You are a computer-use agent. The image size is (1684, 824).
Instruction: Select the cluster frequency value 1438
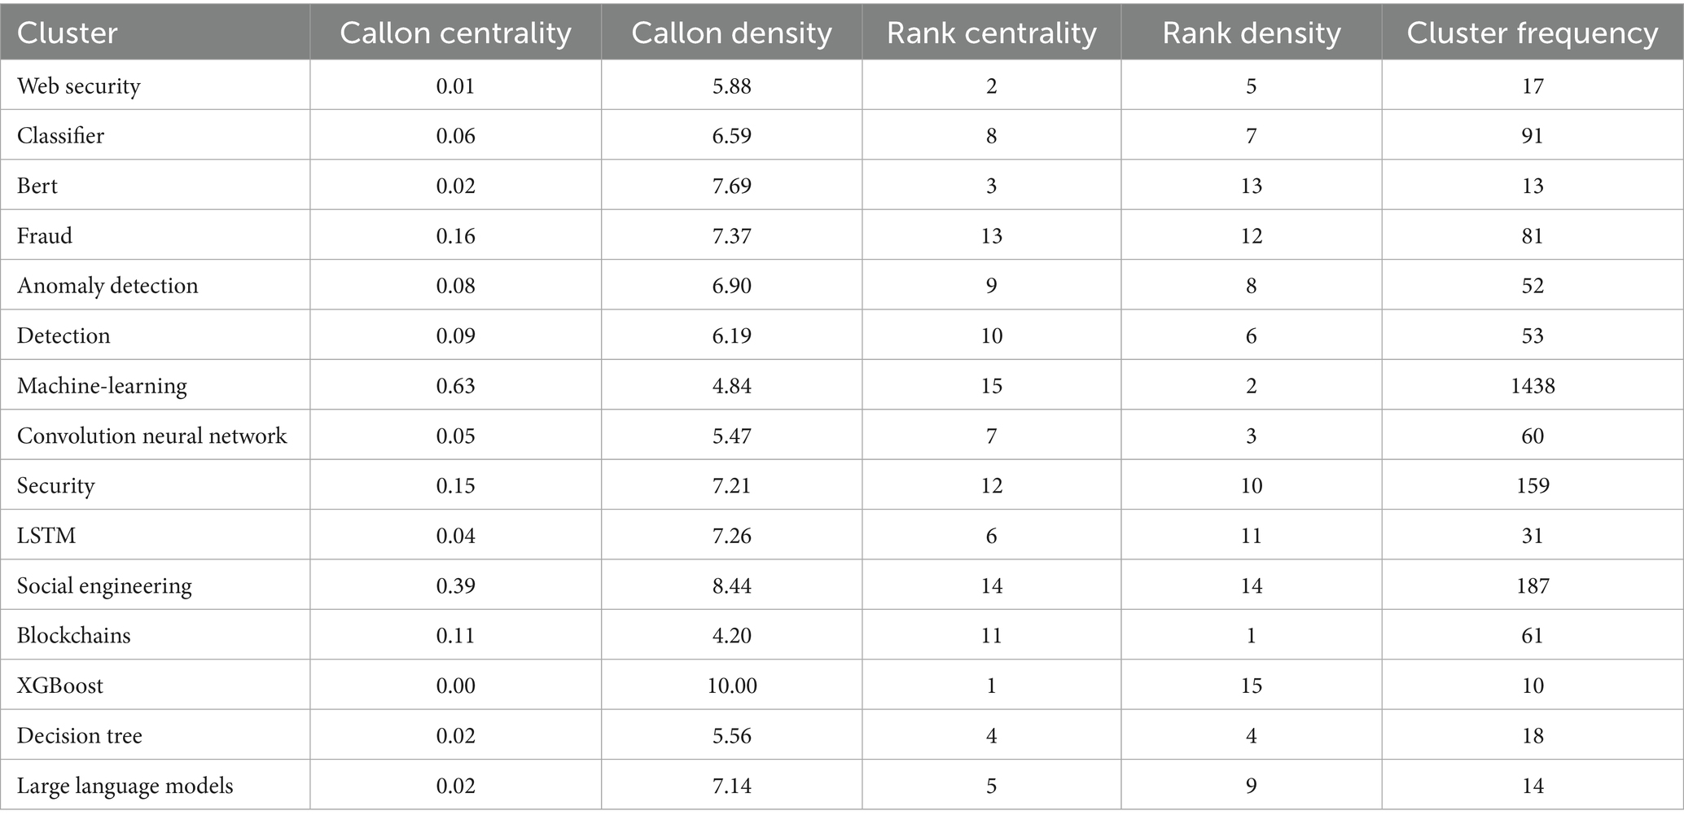tap(1533, 386)
